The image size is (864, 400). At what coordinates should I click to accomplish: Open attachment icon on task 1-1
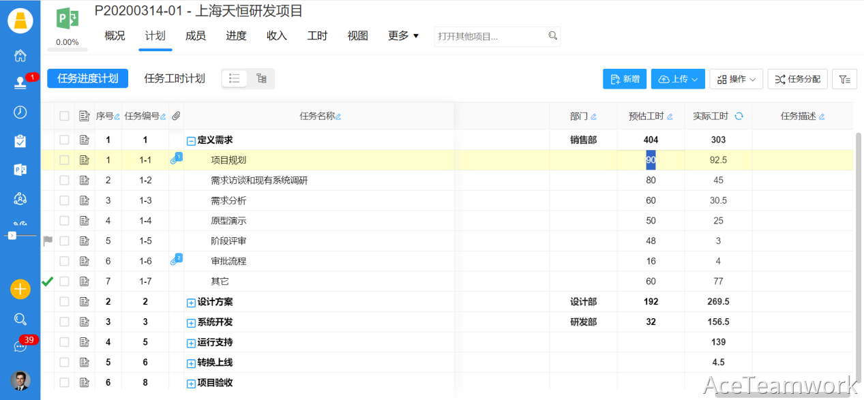175,160
